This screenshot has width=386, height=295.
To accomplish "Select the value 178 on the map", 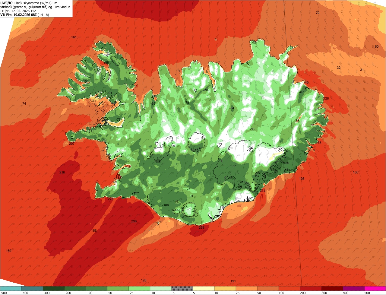I will point(319,143).
